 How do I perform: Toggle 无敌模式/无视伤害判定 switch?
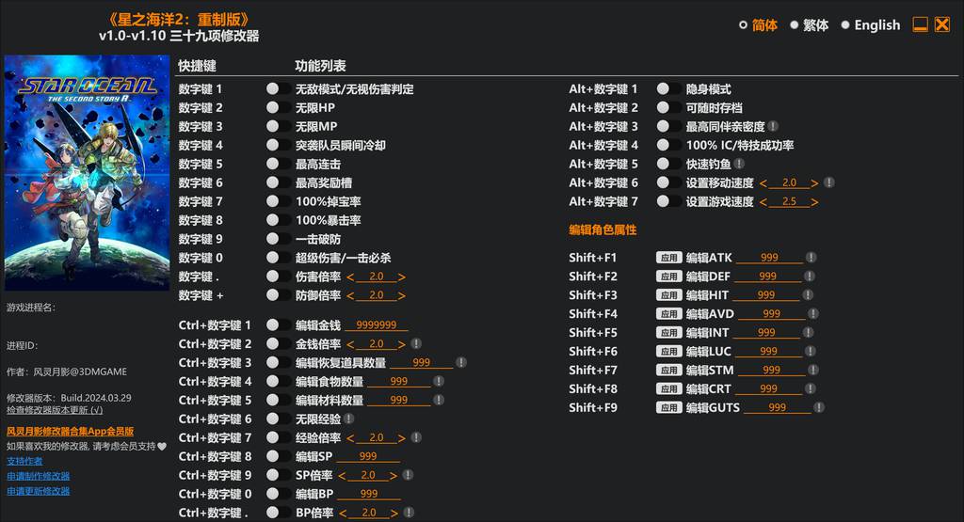pos(278,89)
